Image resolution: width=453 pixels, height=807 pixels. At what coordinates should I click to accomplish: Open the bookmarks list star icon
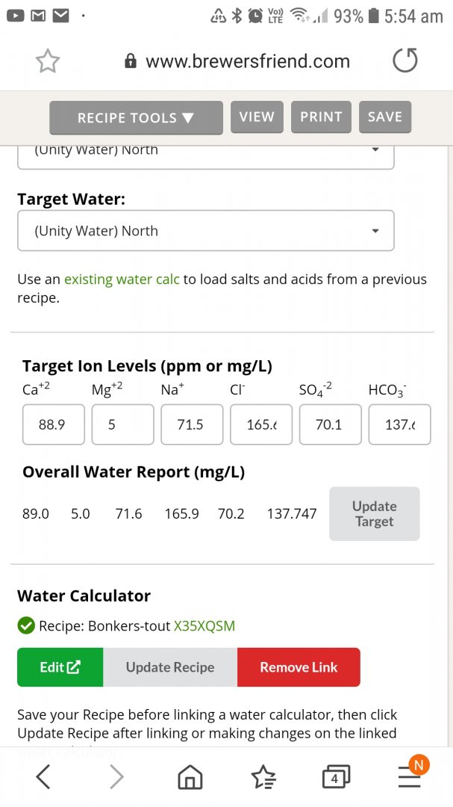coord(263,778)
